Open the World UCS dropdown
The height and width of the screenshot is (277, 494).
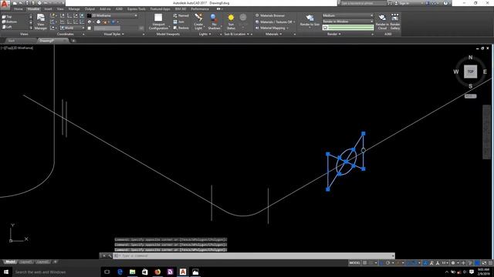72,28
